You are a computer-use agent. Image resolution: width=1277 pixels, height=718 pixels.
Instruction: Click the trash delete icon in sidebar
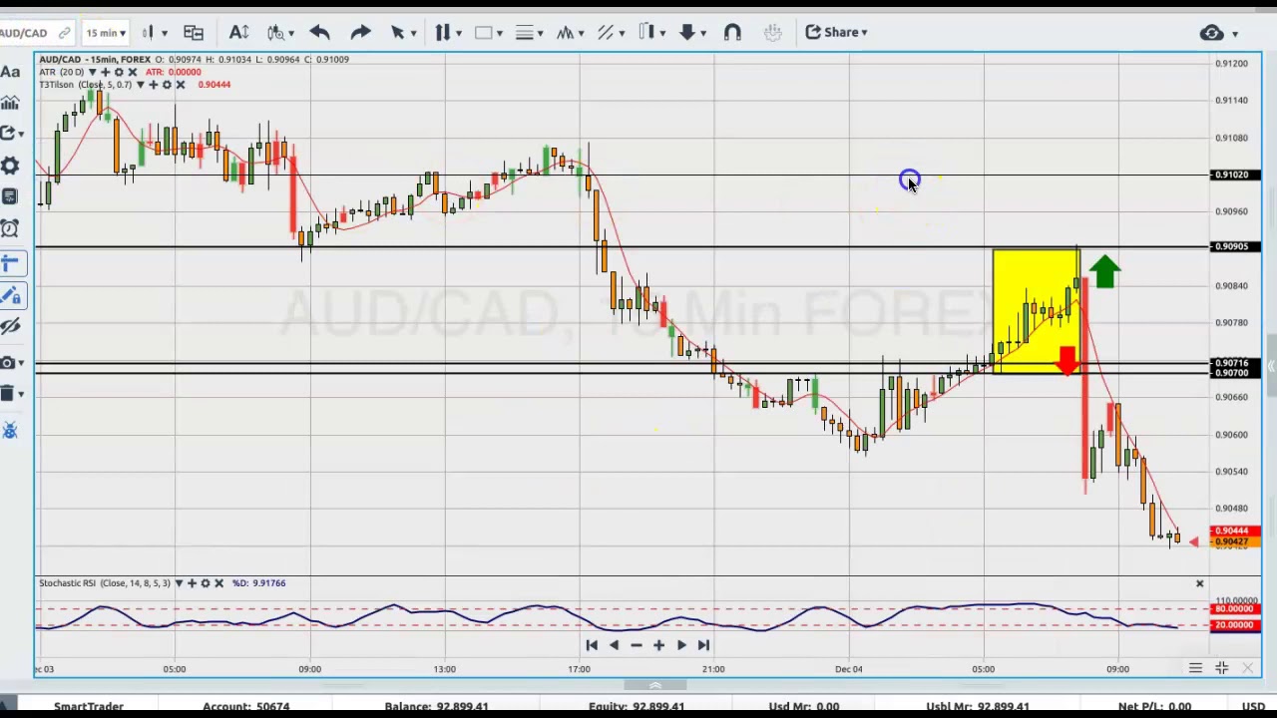coord(10,394)
